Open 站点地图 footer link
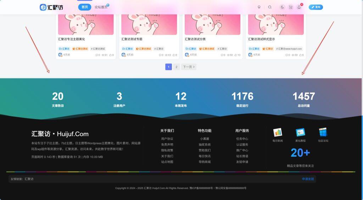The height and width of the screenshot is (200, 363). (x=167, y=162)
